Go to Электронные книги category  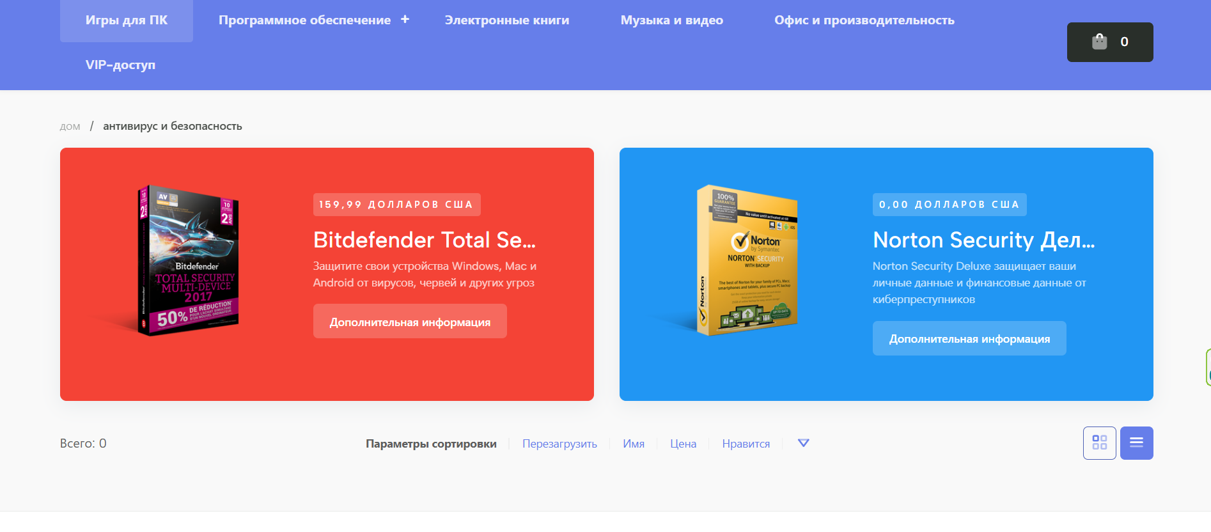(507, 20)
